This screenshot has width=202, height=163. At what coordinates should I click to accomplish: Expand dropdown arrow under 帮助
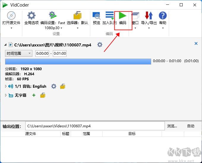point(163,28)
